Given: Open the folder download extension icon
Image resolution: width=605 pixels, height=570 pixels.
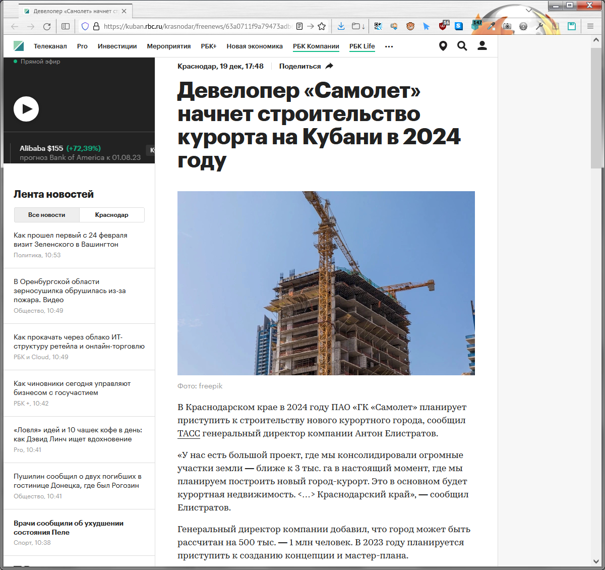Looking at the screenshot, I should pyautogui.click(x=358, y=26).
